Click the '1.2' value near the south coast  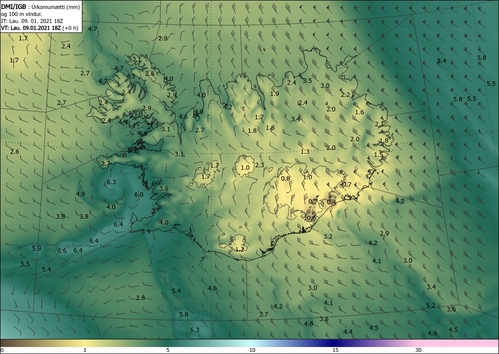240,250
